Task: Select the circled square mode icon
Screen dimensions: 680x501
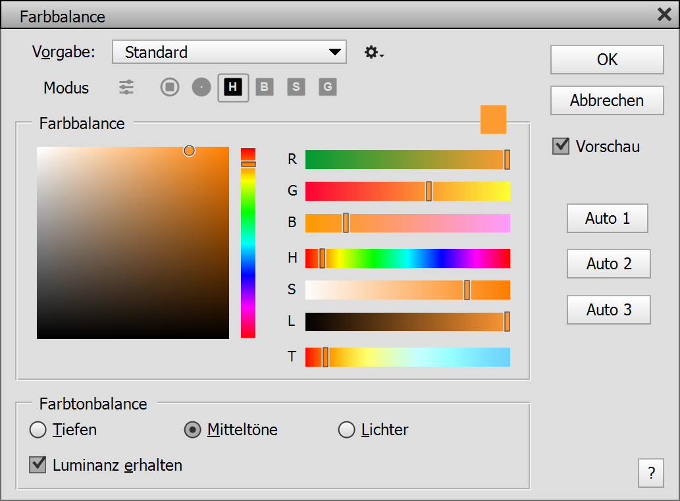Action: [x=170, y=87]
